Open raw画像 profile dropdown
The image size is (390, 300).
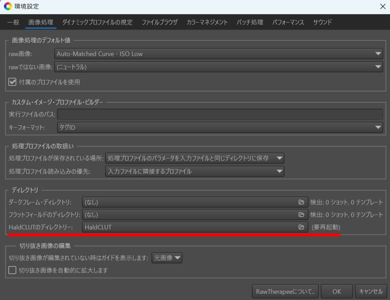click(219, 54)
